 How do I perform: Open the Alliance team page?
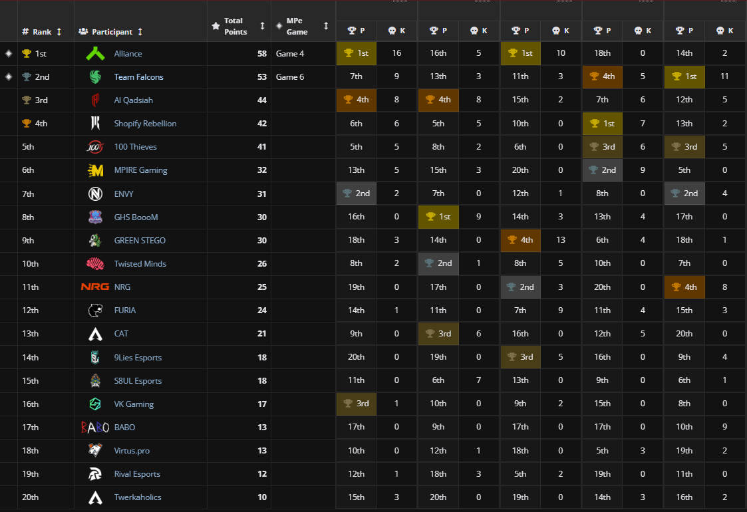click(x=128, y=53)
